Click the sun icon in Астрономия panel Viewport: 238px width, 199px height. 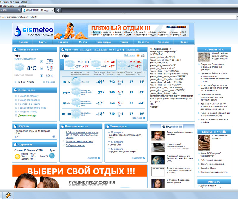click(x=18, y=157)
